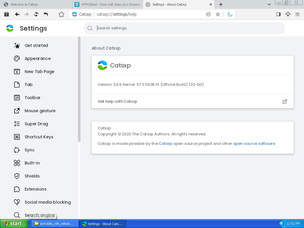Open Mouse gesture settings
This screenshot has height=228, width=304.
(40, 111)
